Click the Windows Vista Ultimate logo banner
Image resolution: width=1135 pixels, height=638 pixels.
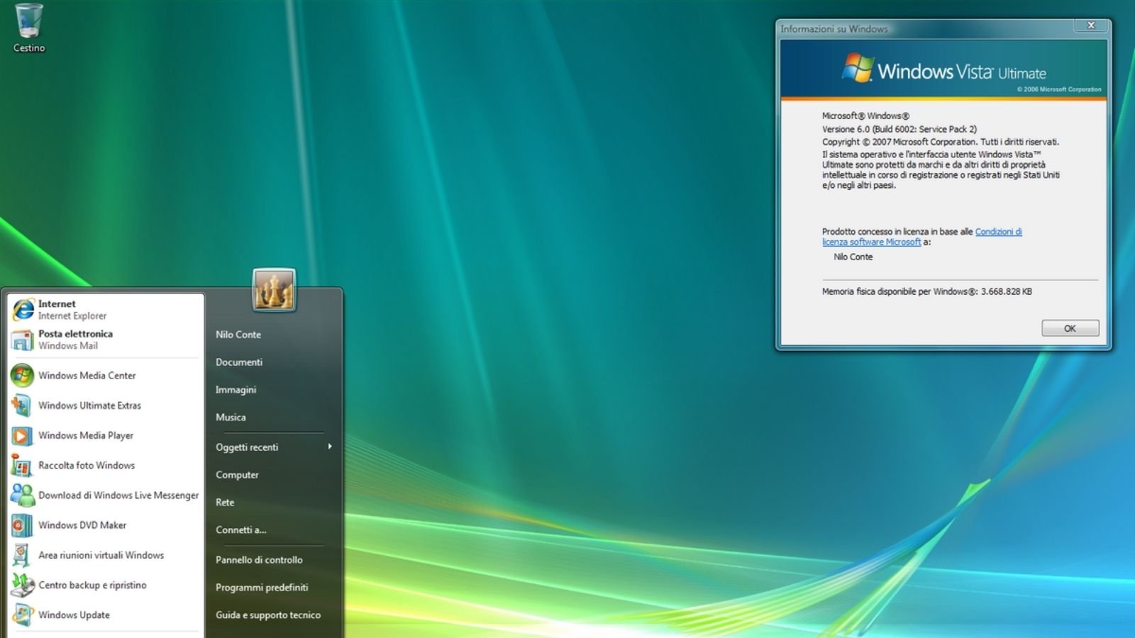click(x=943, y=70)
